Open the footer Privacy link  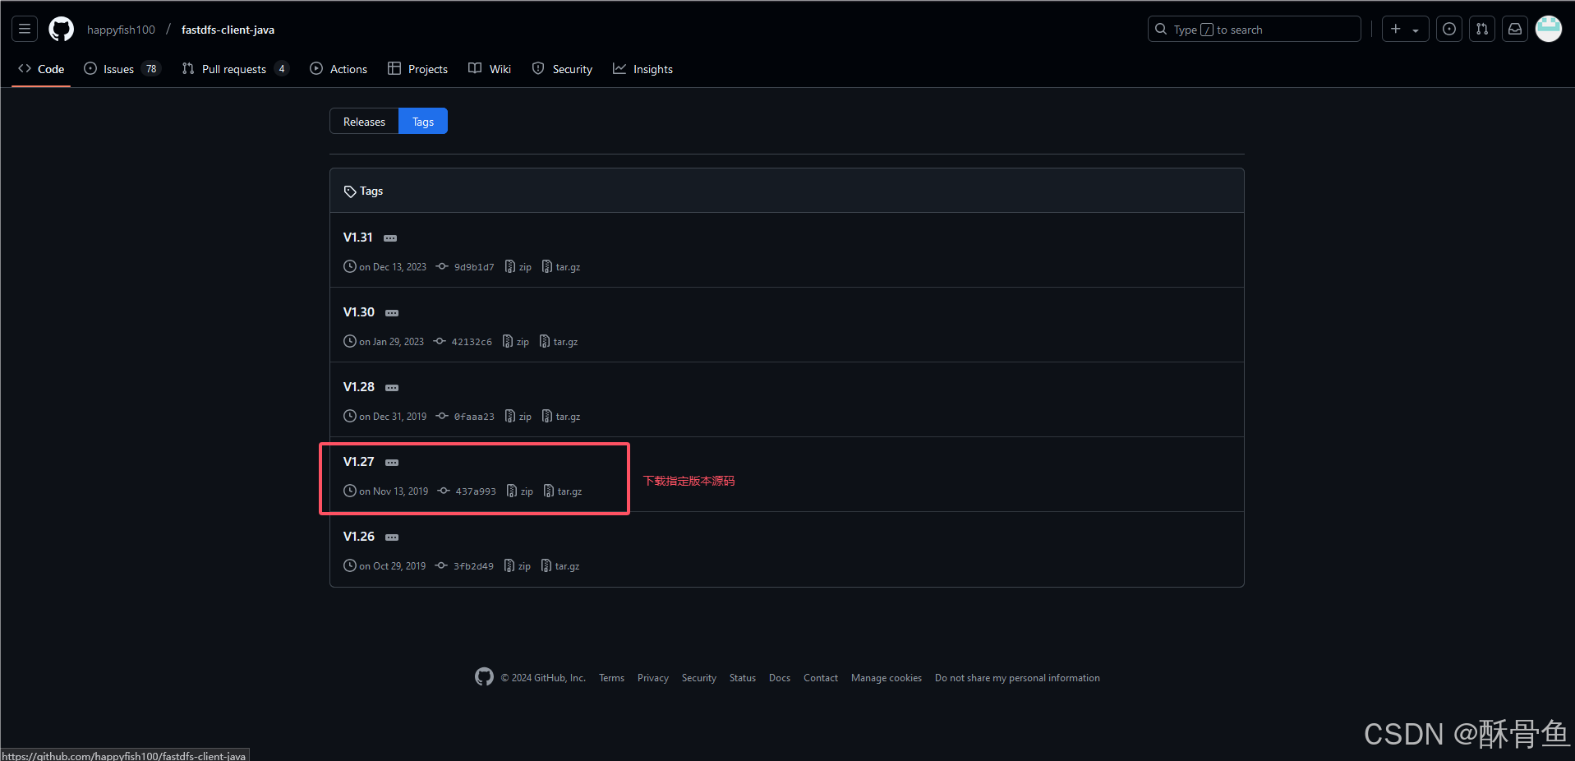click(x=653, y=678)
